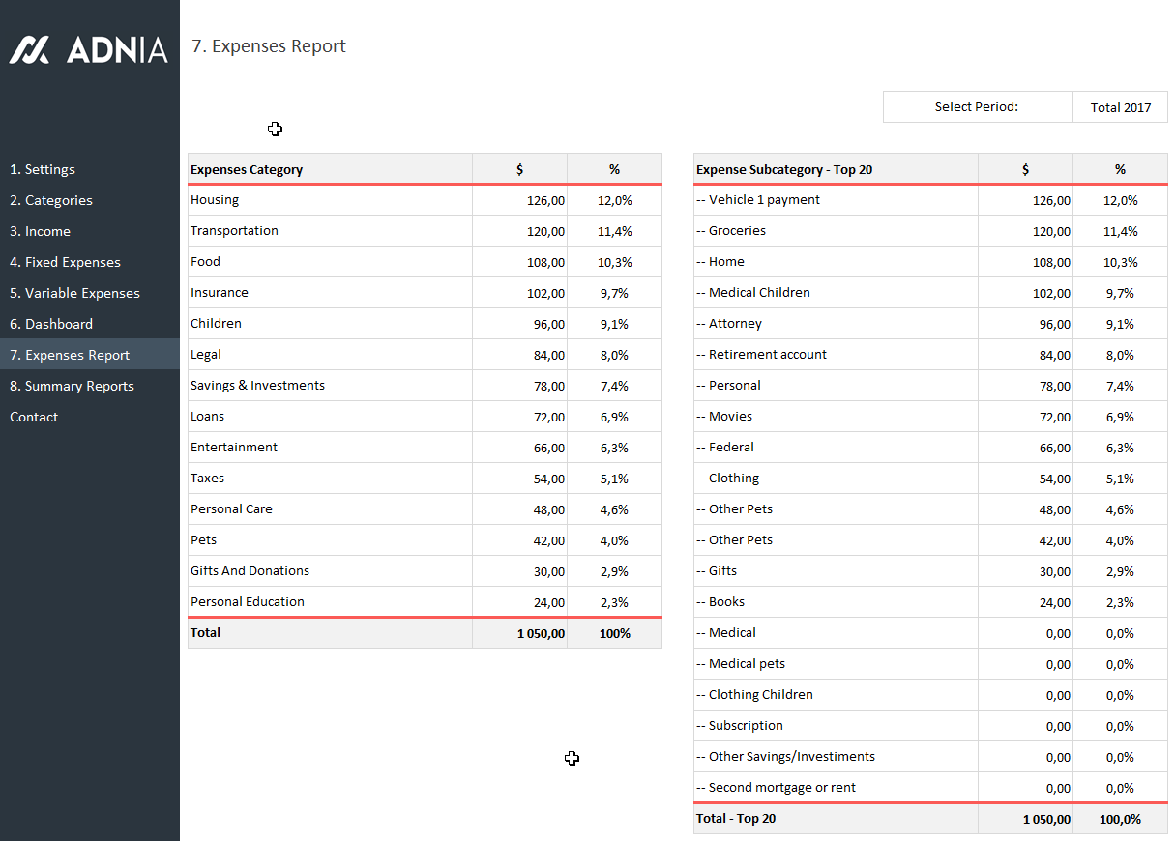Click the Expenses Category column header
The width and height of the screenshot is (1175, 842).
point(247,169)
